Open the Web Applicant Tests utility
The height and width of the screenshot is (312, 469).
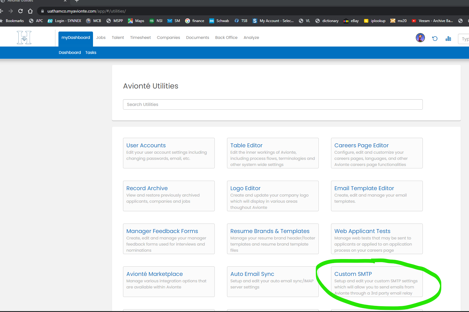tap(377, 239)
